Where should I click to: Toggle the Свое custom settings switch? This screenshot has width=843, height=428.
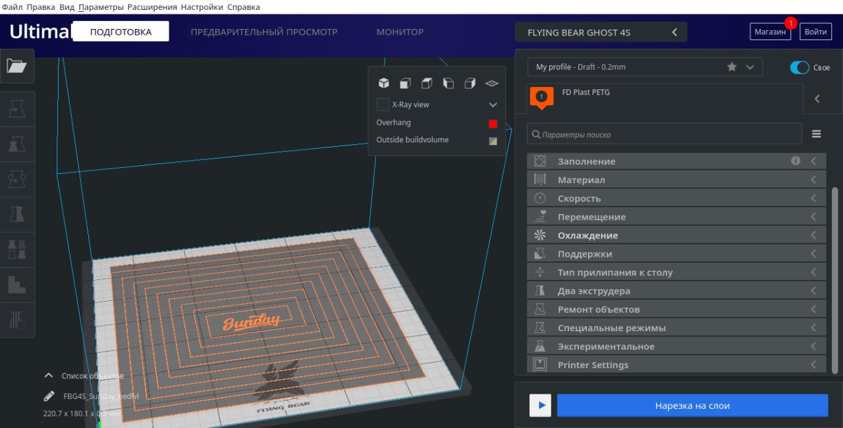click(x=800, y=67)
